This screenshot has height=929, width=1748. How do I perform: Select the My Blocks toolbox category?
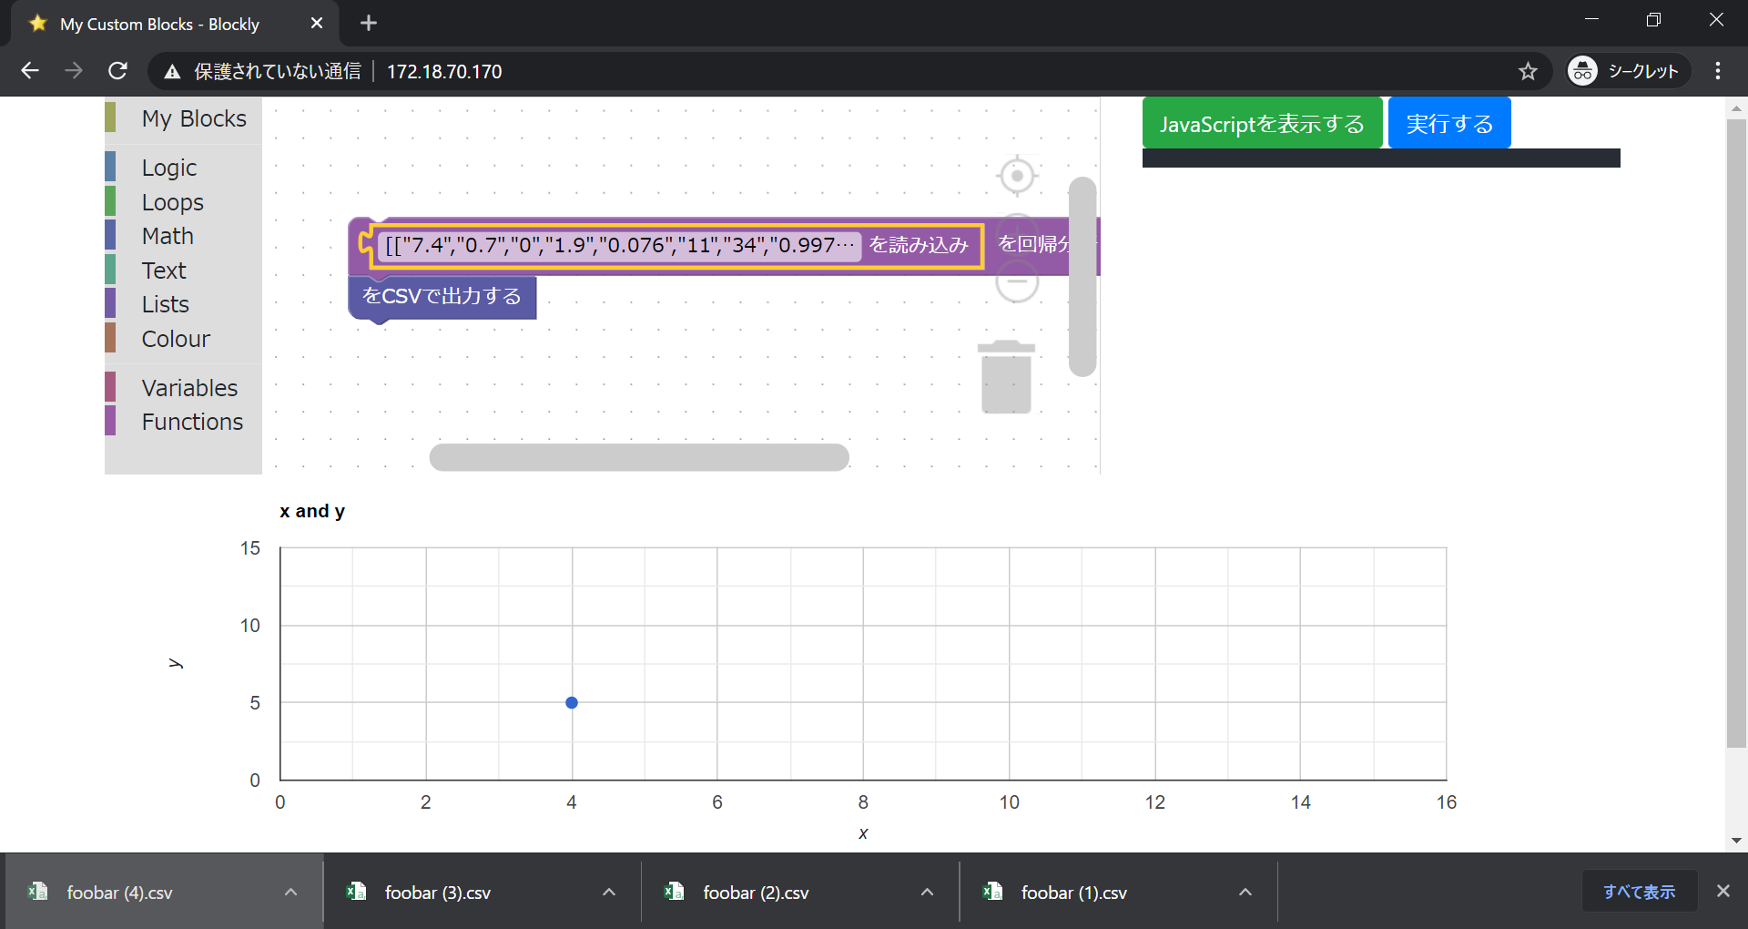pyautogui.click(x=194, y=118)
